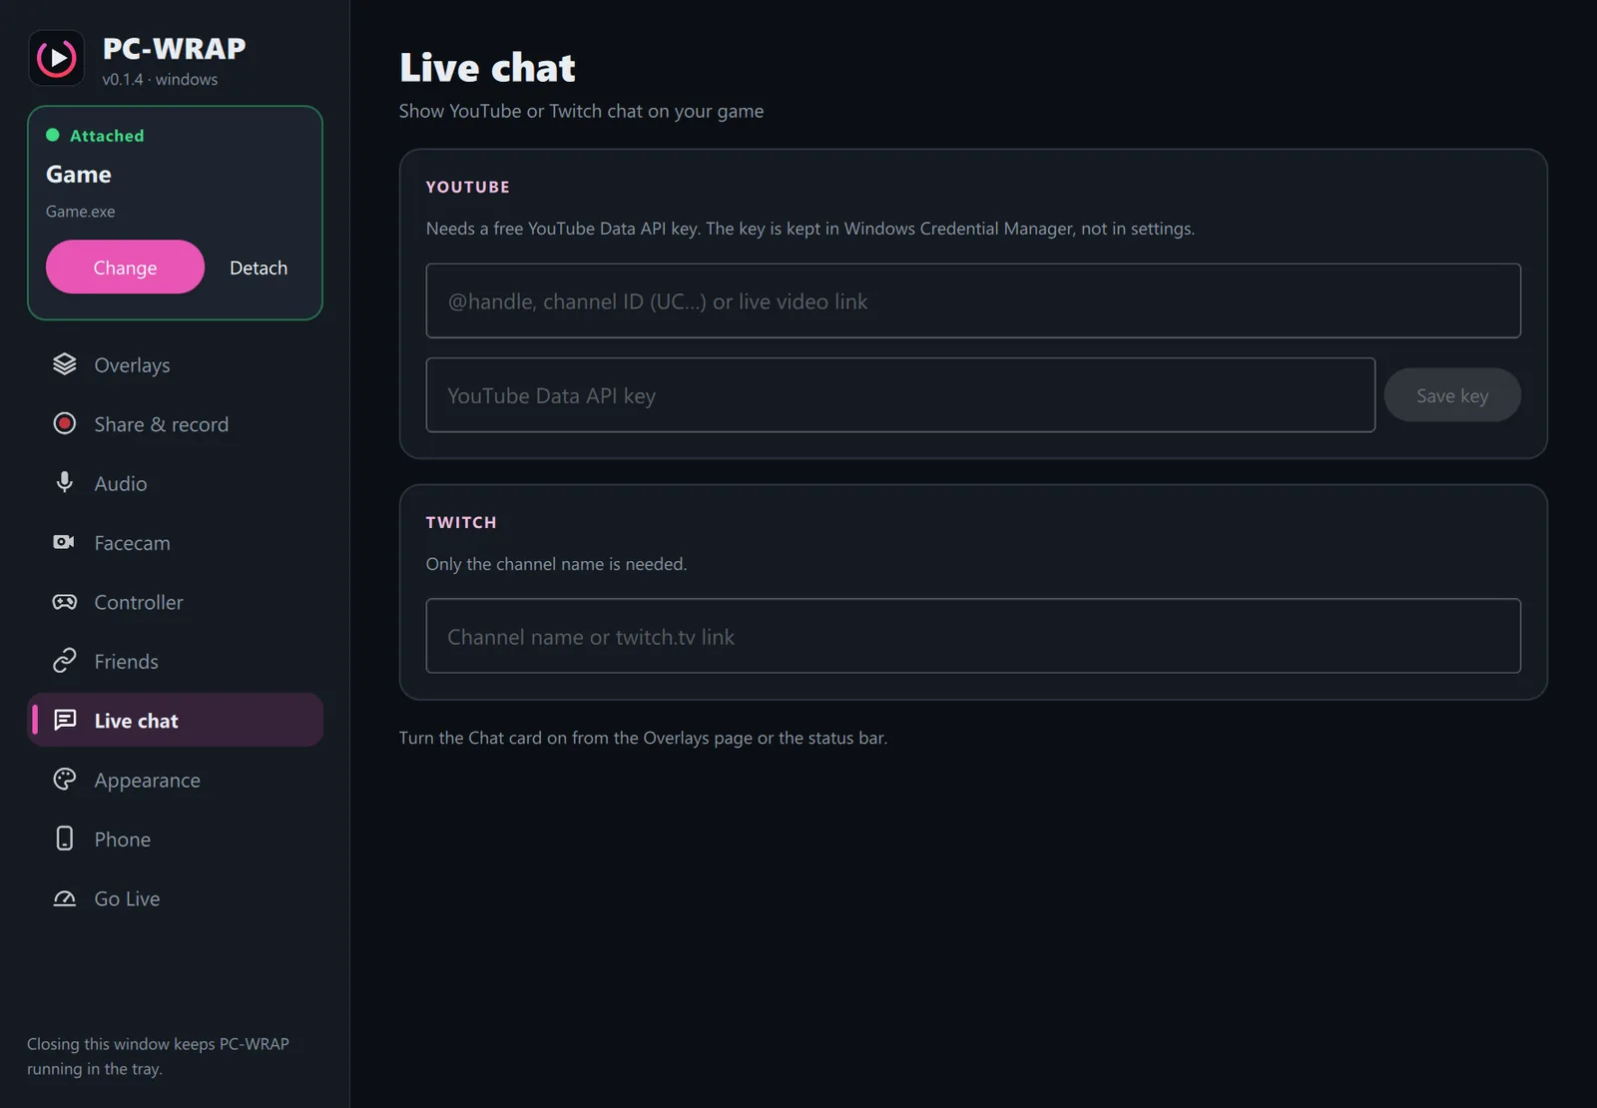The image size is (1597, 1108).
Task: Click the Save key button
Action: pyautogui.click(x=1452, y=395)
